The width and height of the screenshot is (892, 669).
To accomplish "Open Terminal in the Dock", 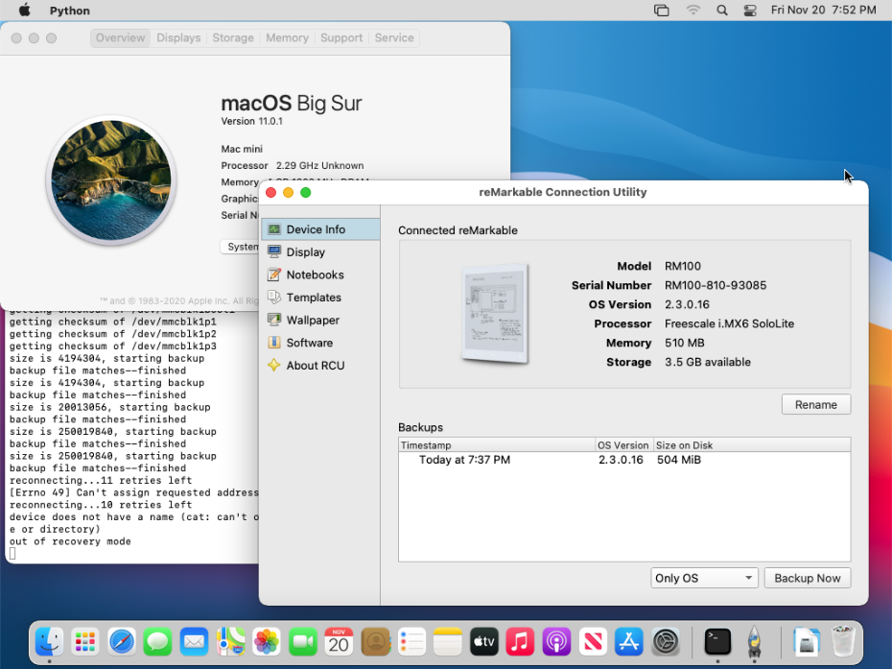I will pyautogui.click(x=717, y=642).
